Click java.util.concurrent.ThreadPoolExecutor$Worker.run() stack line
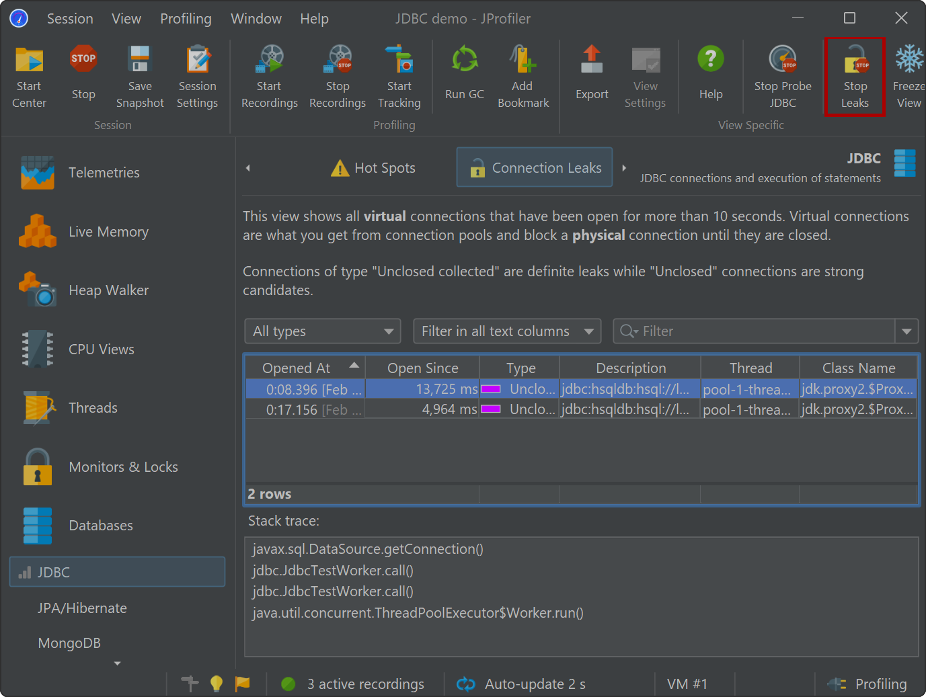926x697 pixels. click(418, 613)
